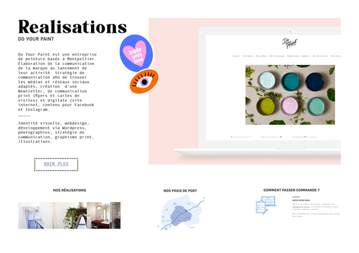
Task: Click the paint pots hero photo
Action: [290, 95]
